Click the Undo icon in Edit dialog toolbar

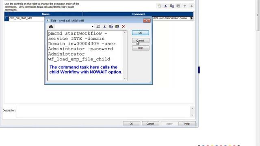98,26
